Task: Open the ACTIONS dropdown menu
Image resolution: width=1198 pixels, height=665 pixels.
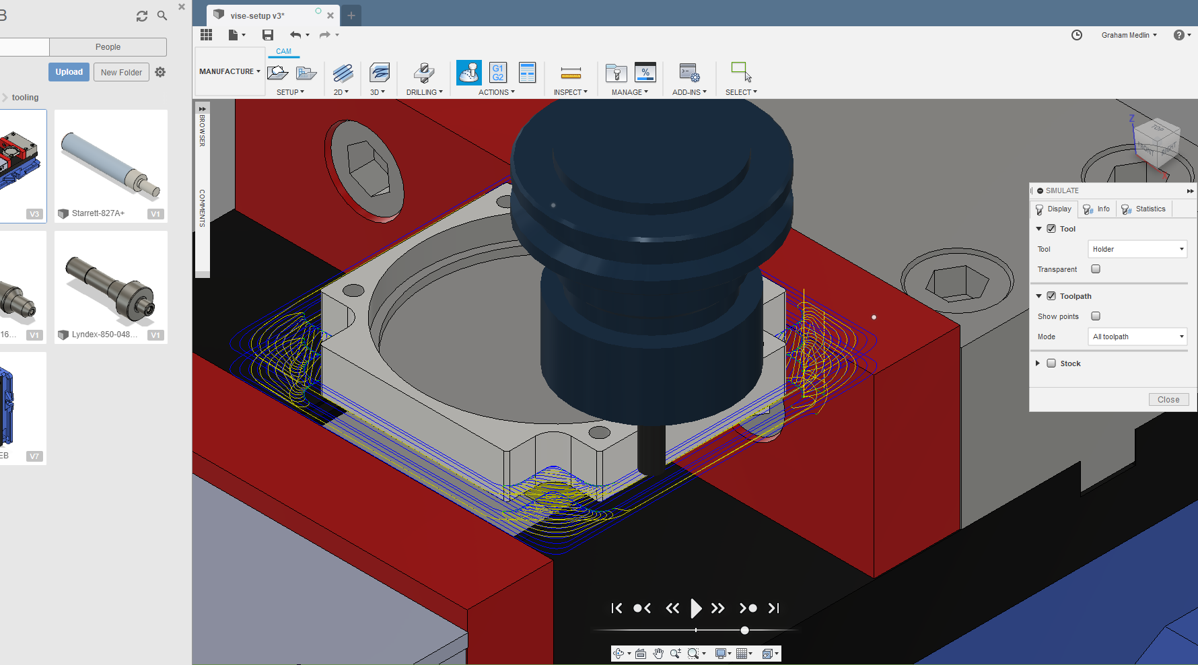Action: click(x=496, y=92)
